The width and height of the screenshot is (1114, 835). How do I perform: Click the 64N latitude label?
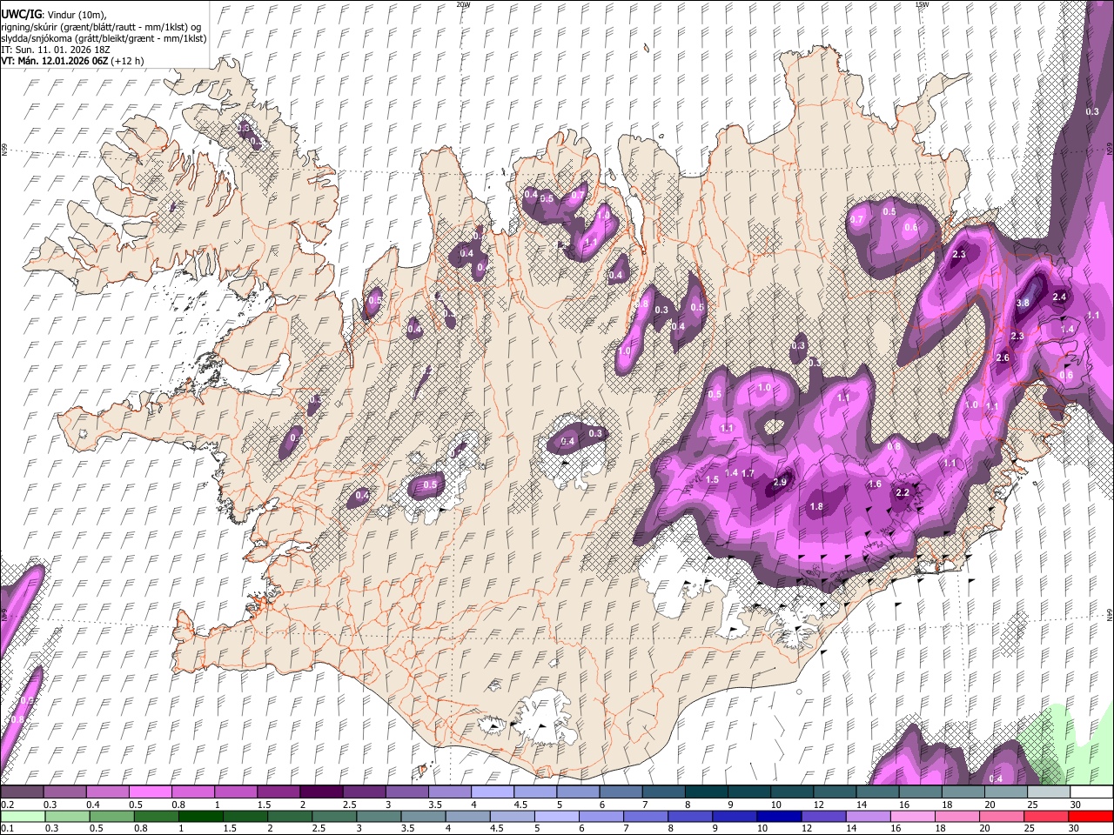pos(1110,614)
